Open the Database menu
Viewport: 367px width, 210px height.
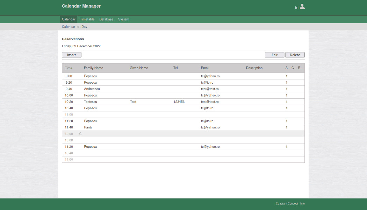point(106,19)
